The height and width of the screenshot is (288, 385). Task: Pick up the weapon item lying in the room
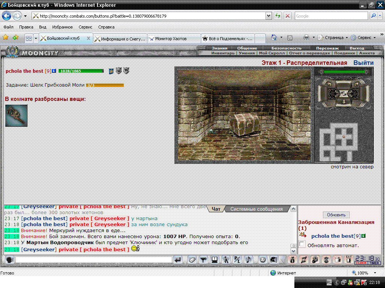click(x=16, y=115)
